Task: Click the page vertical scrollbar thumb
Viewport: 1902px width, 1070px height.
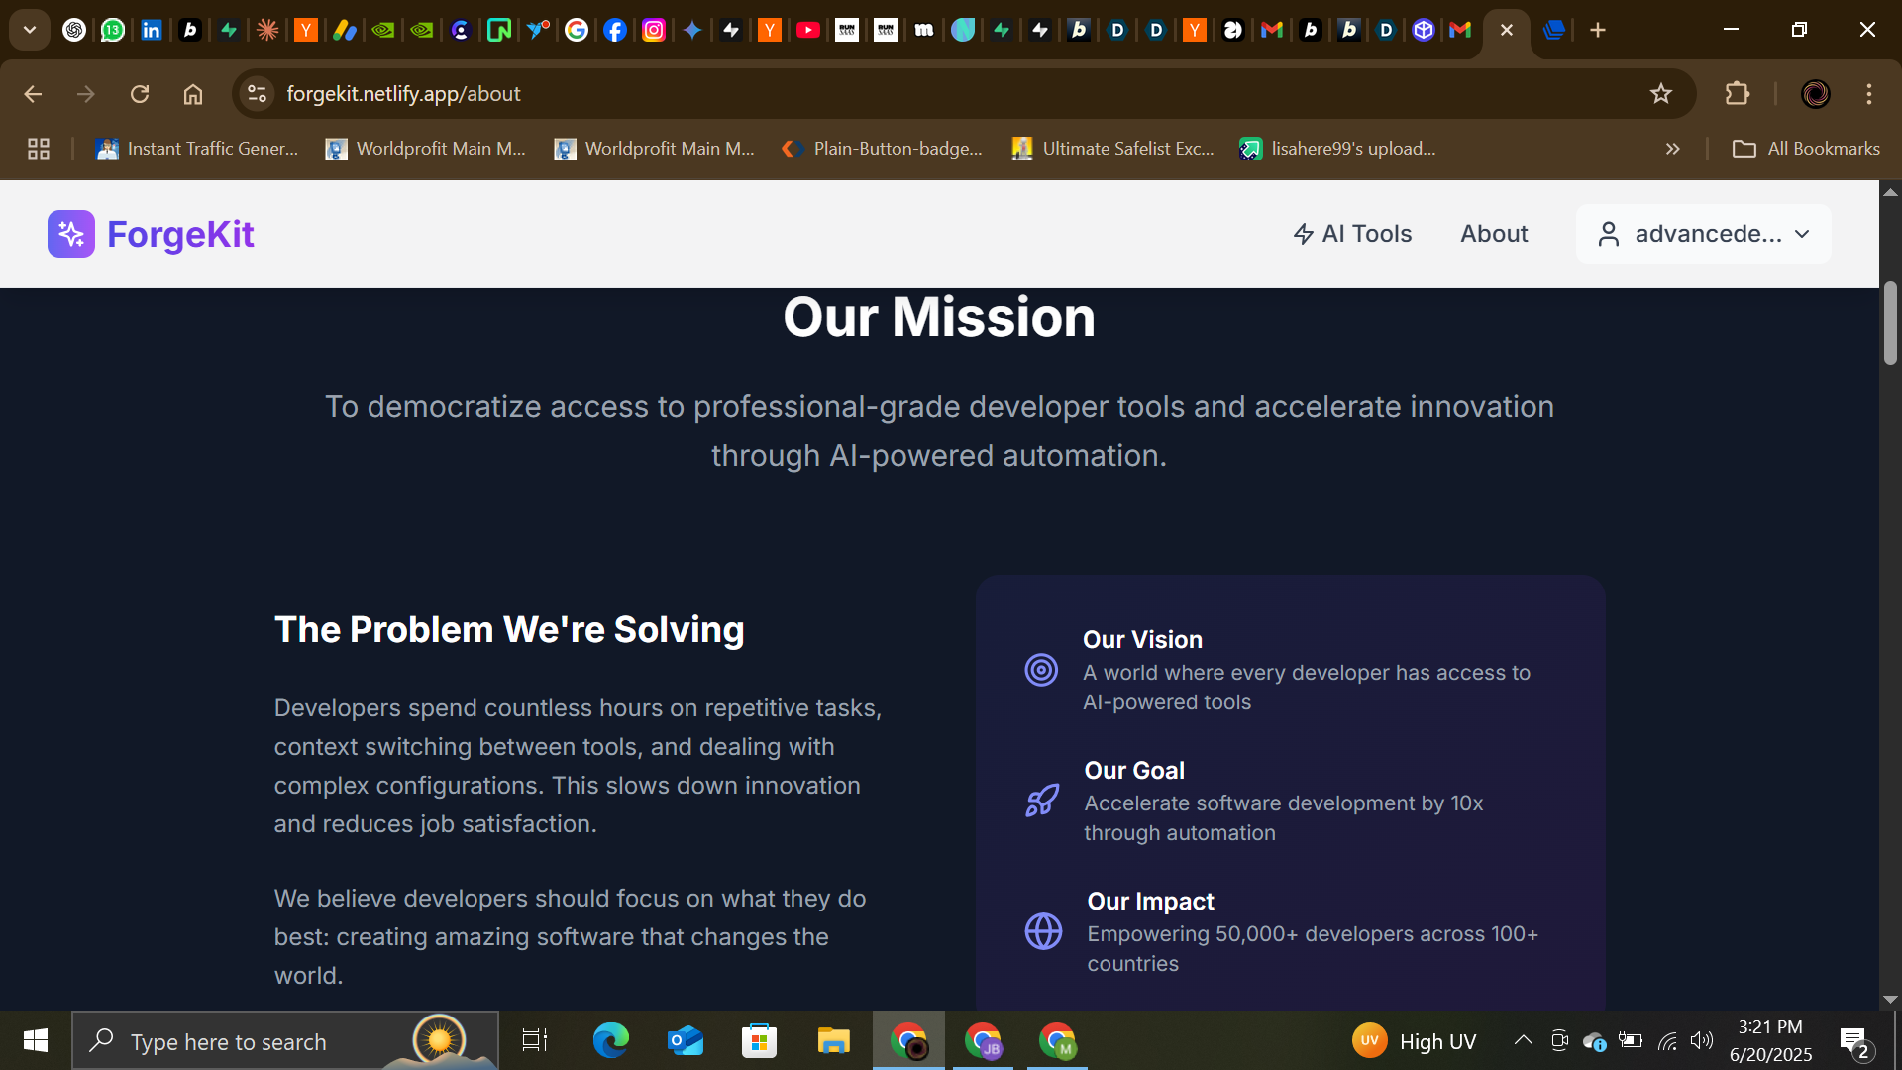Action: click(x=1890, y=323)
